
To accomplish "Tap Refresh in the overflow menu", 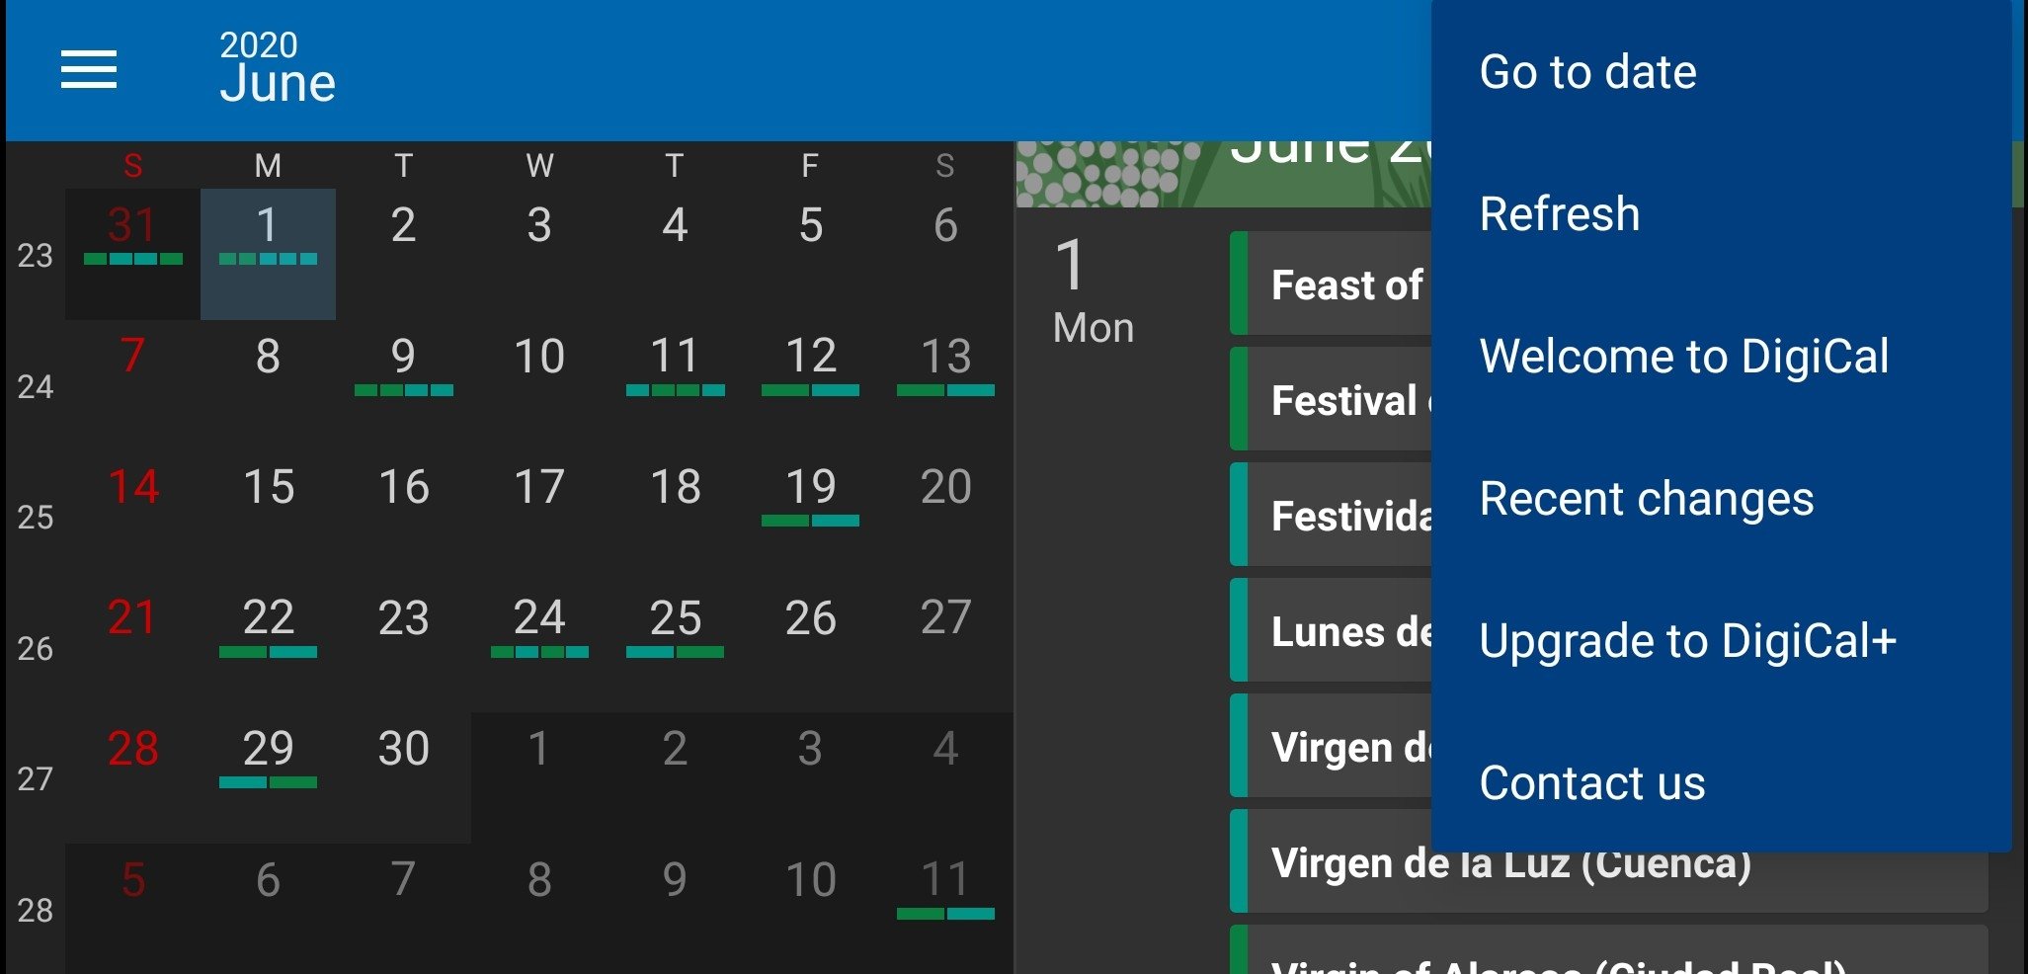I will (x=1559, y=214).
